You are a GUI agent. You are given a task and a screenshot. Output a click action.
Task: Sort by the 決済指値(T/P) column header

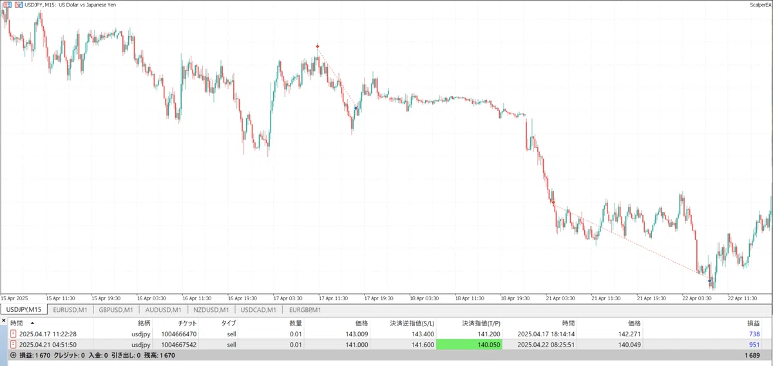pyautogui.click(x=482, y=322)
